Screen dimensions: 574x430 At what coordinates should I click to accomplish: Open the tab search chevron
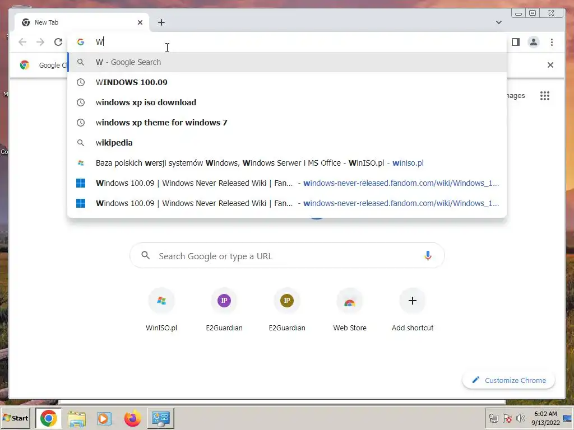click(498, 22)
